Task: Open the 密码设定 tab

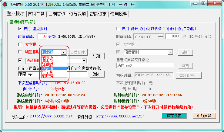Action: coord(98,14)
